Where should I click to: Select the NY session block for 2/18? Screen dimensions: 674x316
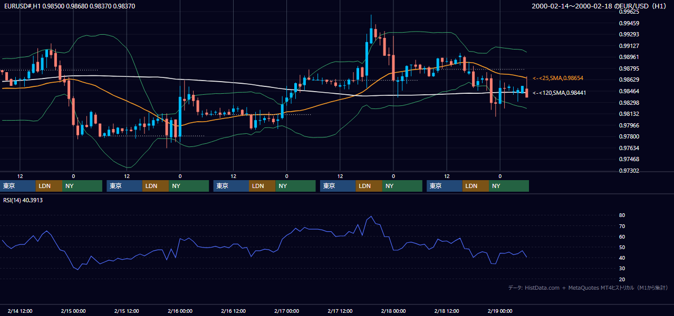point(509,186)
